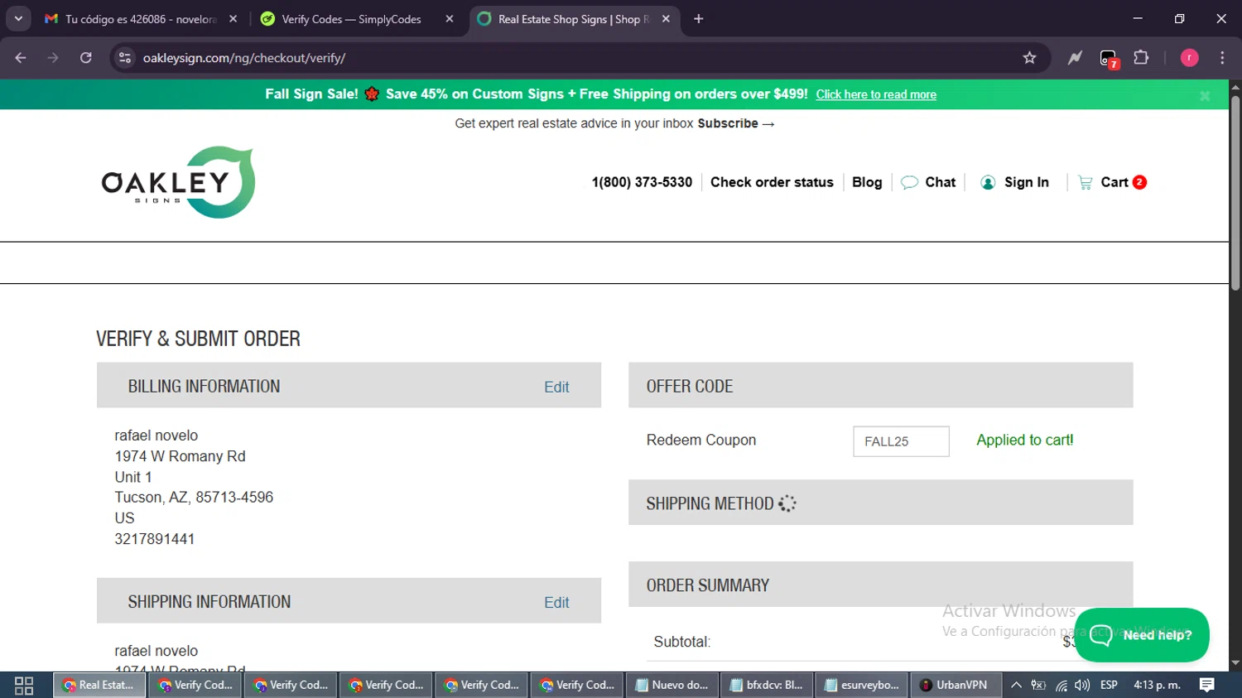Screen dimensions: 1242x698
Task: Call 1(800) 373-5330 phone link
Action: pyautogui.click(x=642, y=182)
